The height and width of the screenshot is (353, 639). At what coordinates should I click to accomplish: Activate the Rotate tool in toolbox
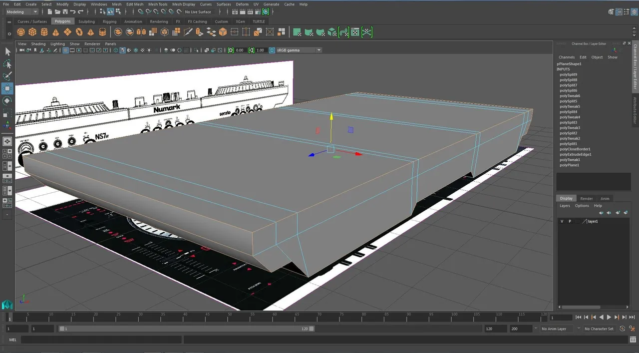[x=7, y=101]
